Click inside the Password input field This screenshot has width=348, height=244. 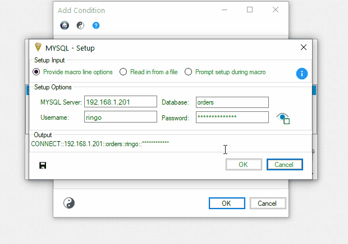click(232, 117)
